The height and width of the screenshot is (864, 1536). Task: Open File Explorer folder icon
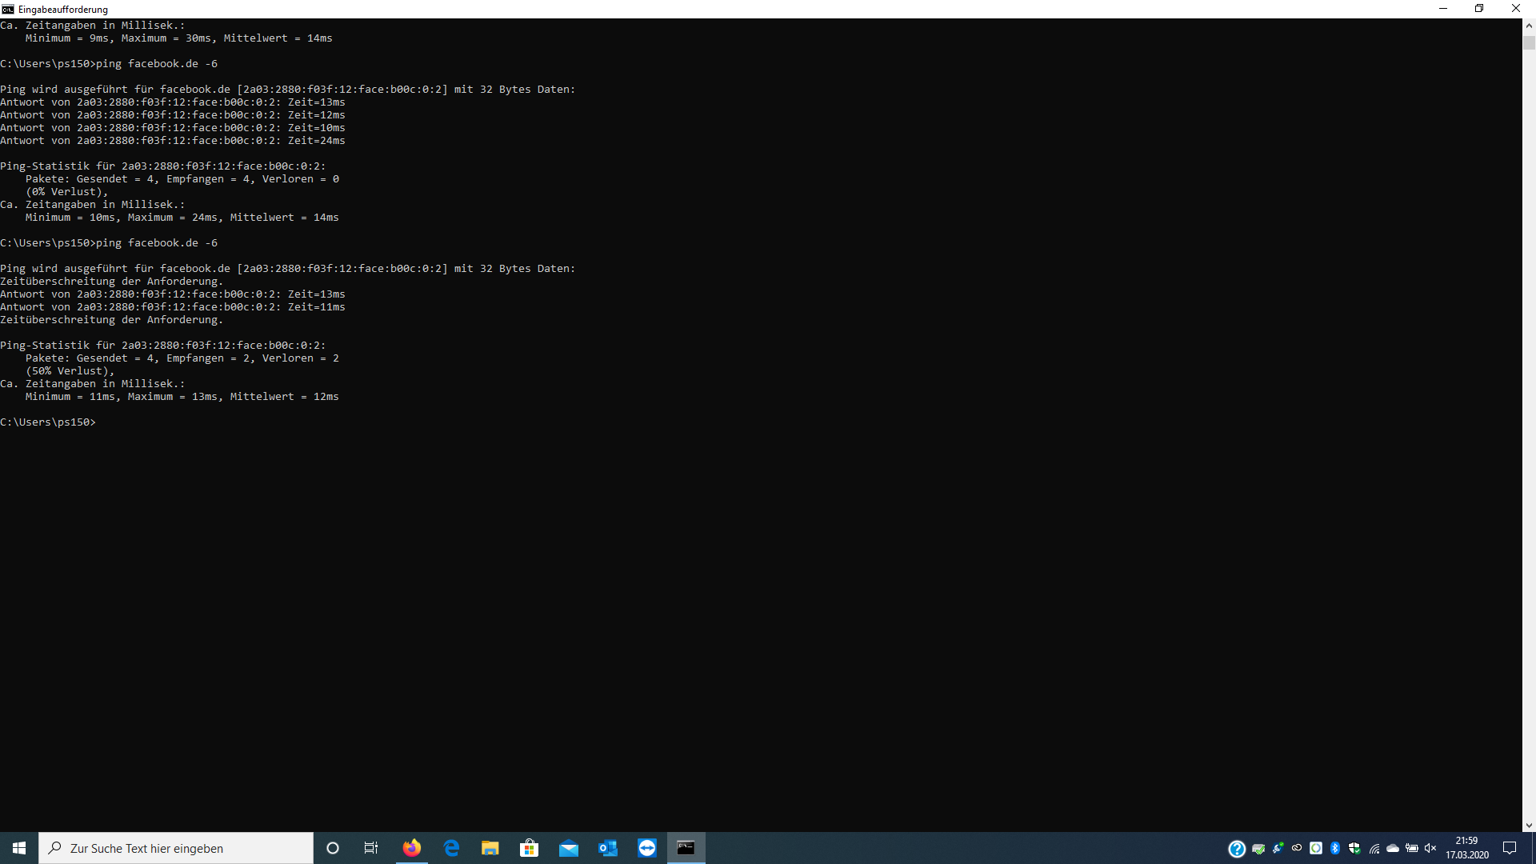(490, 848)
